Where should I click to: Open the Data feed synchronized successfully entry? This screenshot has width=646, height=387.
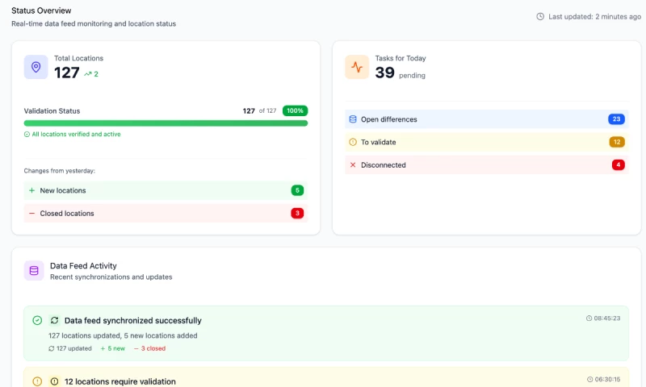click(326, 333)
